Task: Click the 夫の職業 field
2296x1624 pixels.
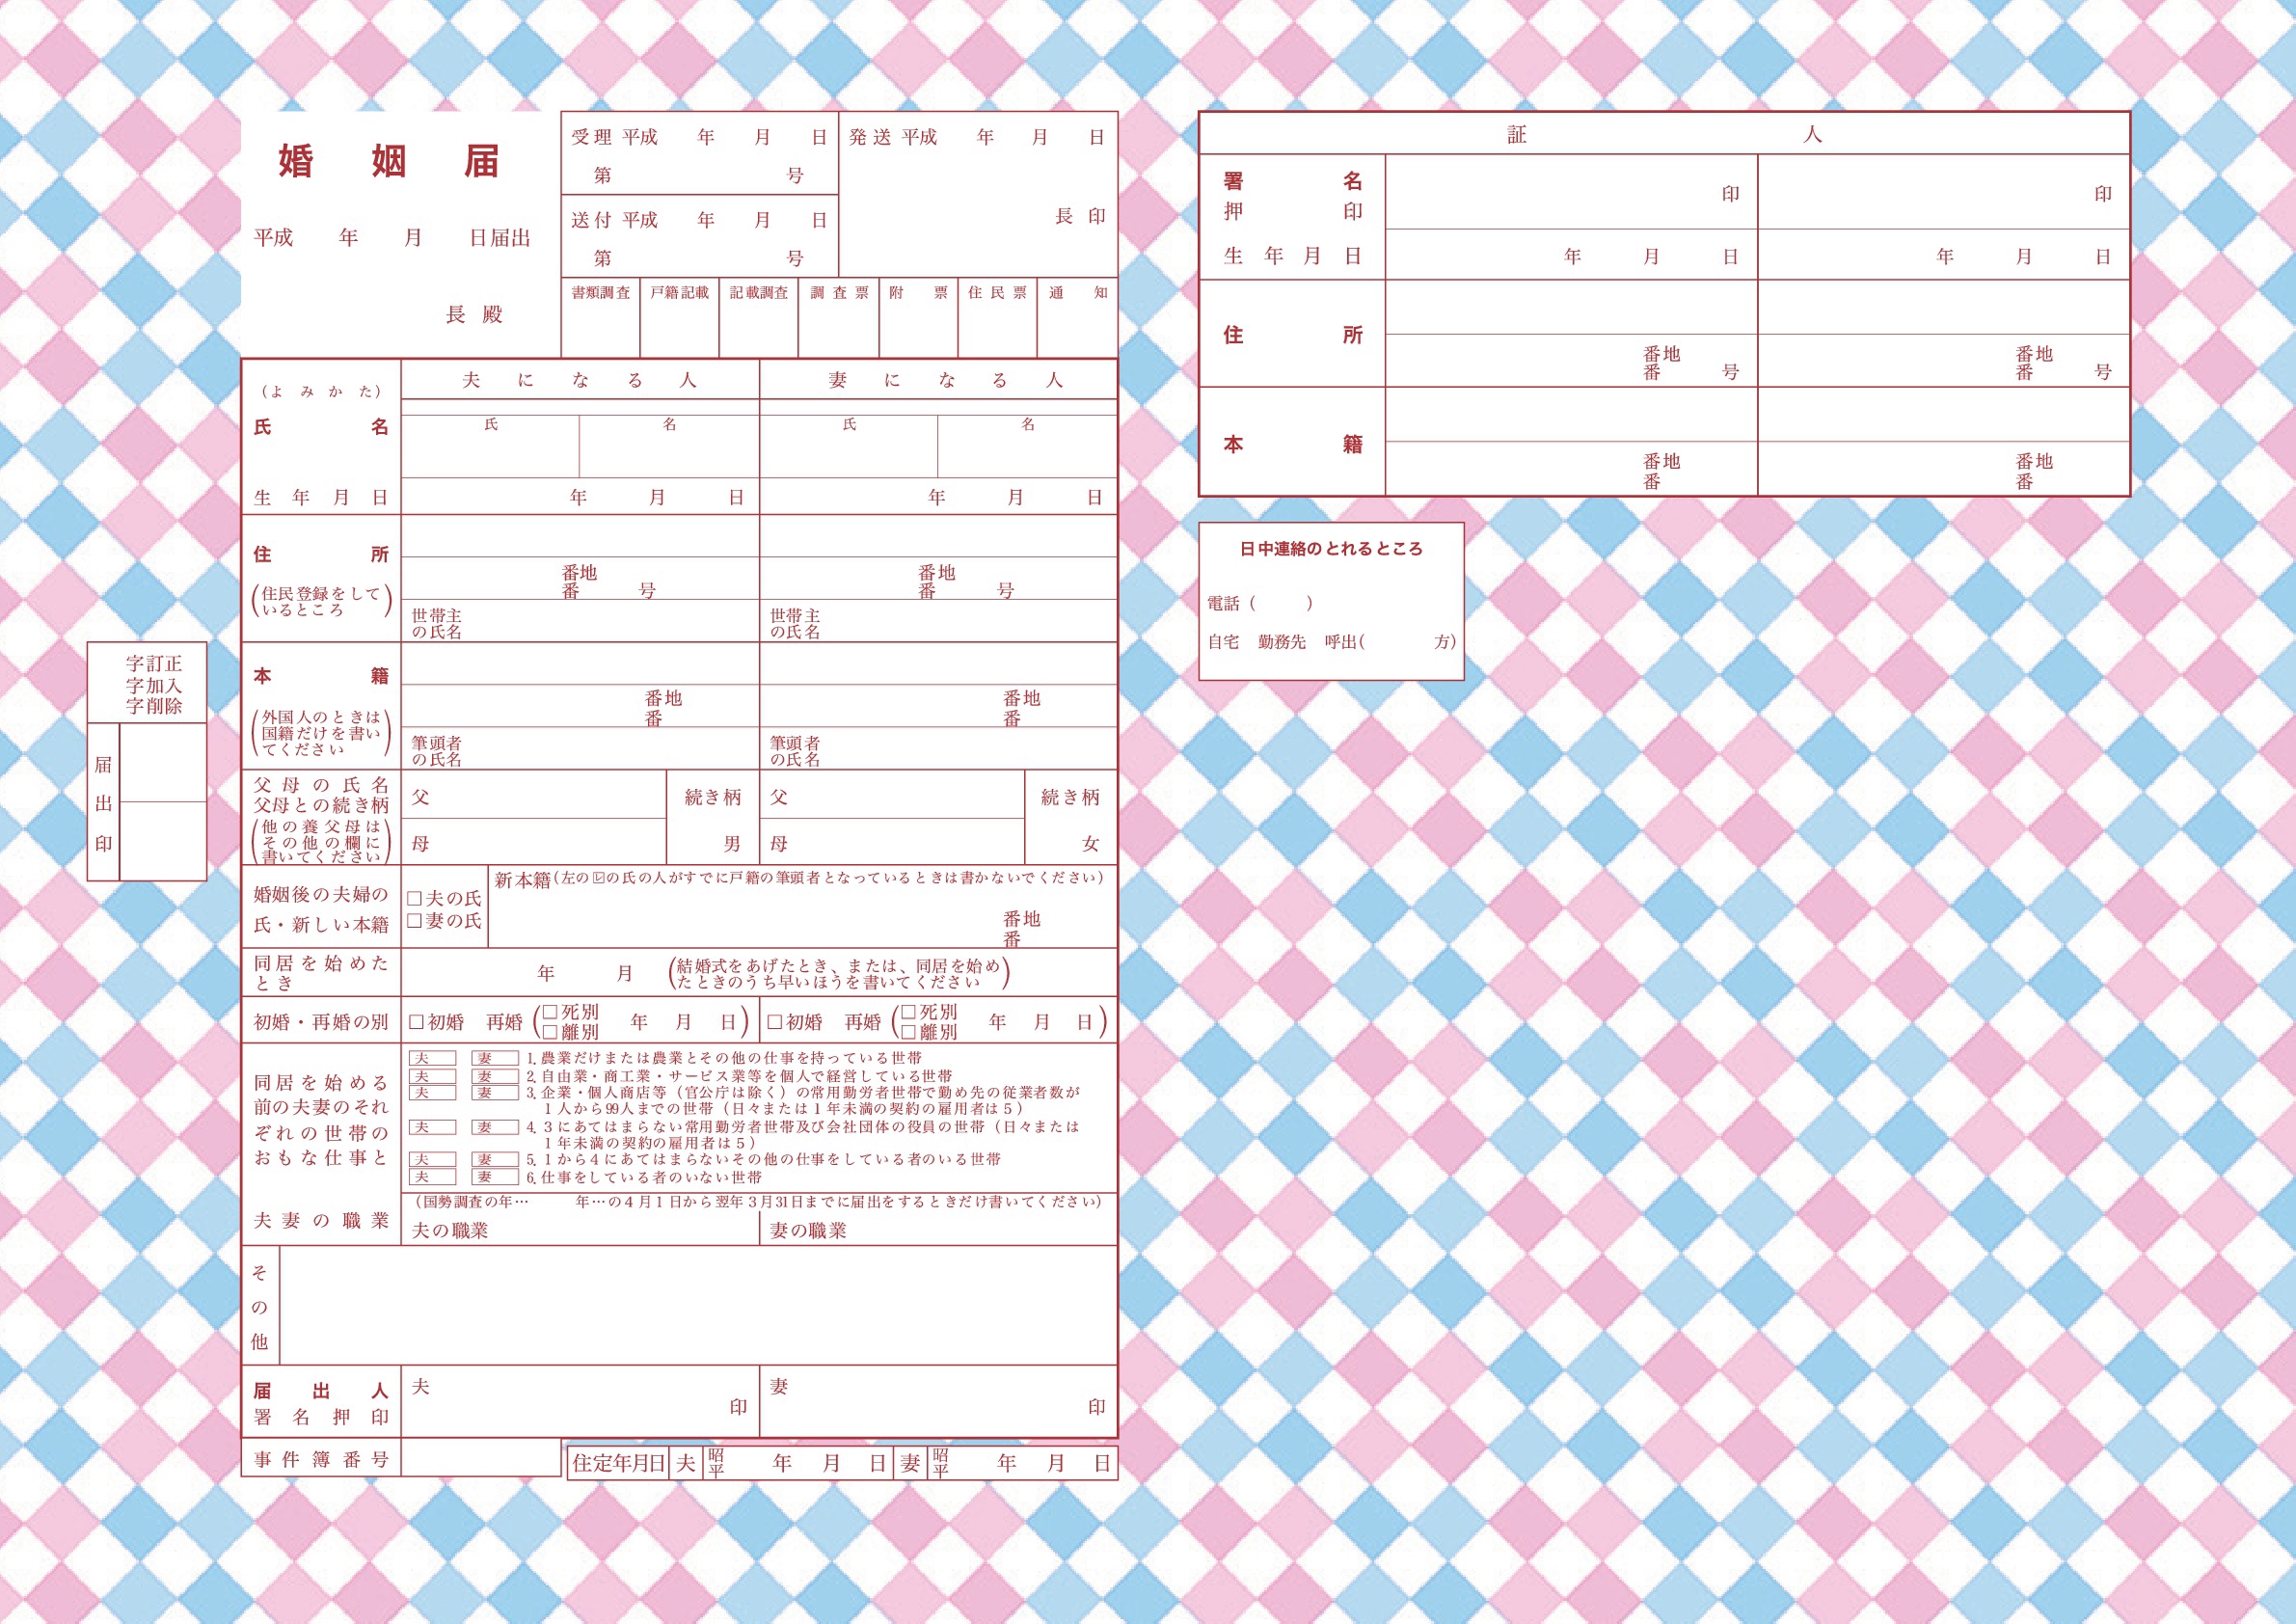Action: click(580, 1229)
